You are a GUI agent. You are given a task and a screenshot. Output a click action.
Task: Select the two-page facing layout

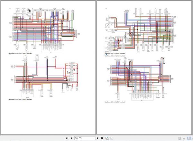point(189,138)
